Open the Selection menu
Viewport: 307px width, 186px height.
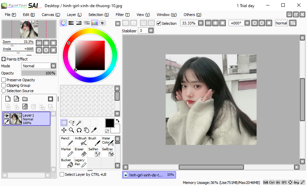pyautogui.click(x=99, y=15)
